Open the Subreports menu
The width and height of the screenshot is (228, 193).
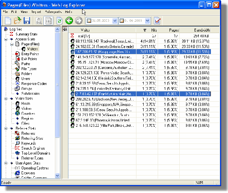click(x=53, y=12)
